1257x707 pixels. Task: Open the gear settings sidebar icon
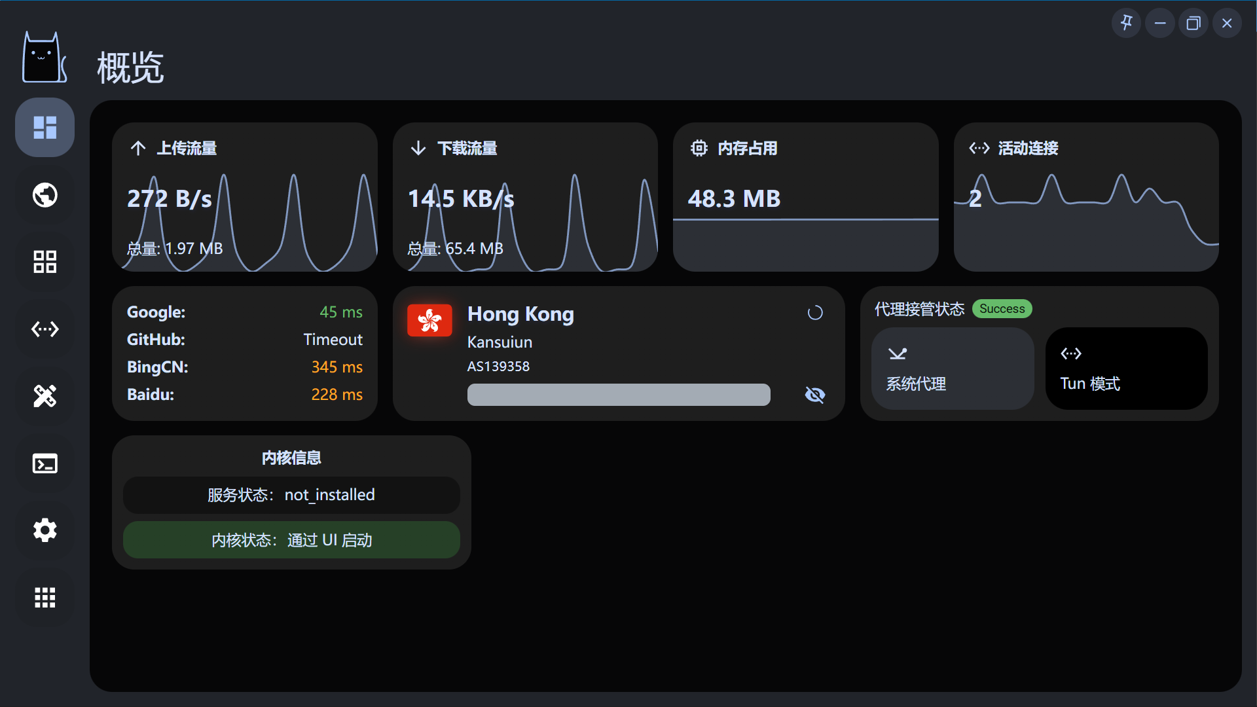pos(45,530)
